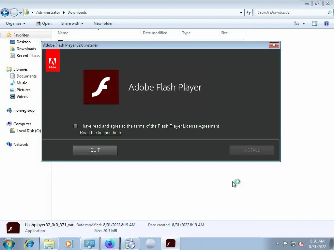Restore down the Explorer window

[317, 3]
